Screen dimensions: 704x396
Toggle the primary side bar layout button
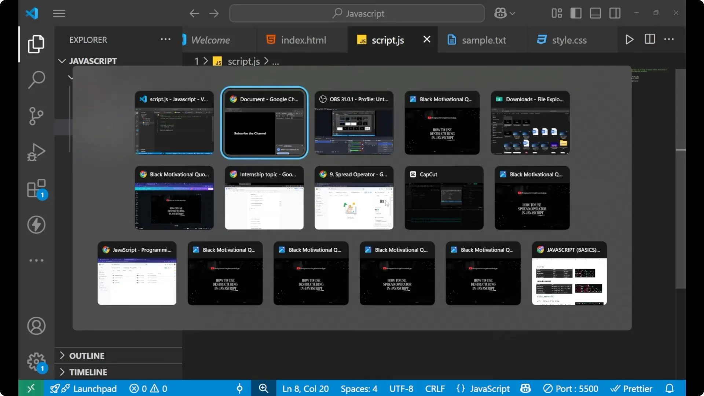tap(576, 14)
